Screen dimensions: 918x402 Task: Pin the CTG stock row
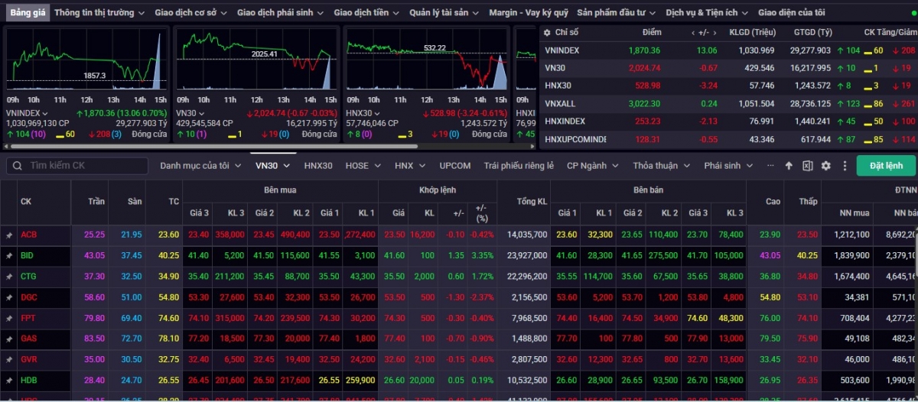click(x=9, y=276)
